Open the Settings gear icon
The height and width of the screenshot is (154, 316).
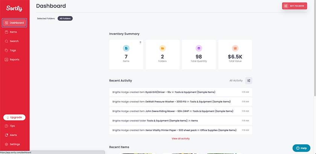[x=6, y=144]
